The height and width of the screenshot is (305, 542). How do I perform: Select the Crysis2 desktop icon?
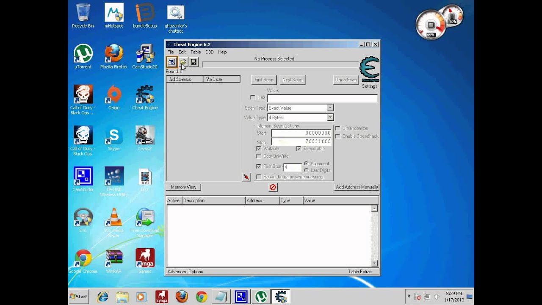145,139
